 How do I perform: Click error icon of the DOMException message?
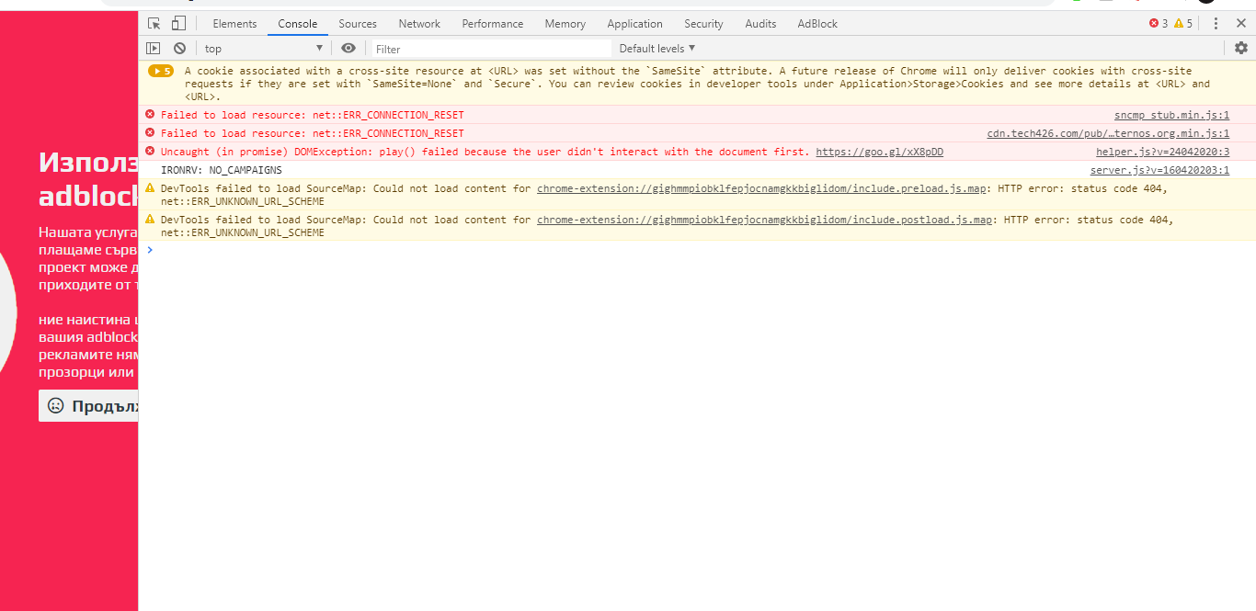tap(150, 151)
